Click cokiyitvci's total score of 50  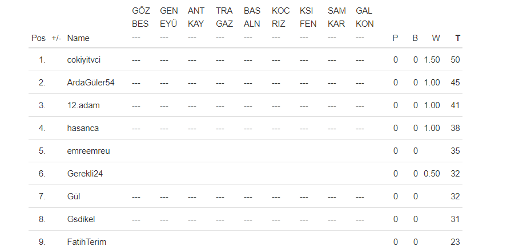[455, 60]
